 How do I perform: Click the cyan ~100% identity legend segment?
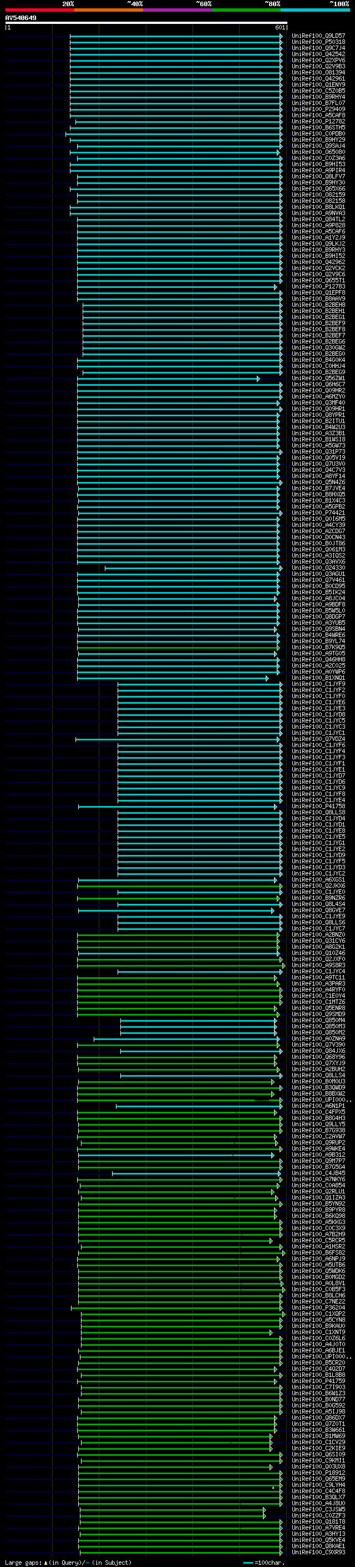[x=315, y=10]
